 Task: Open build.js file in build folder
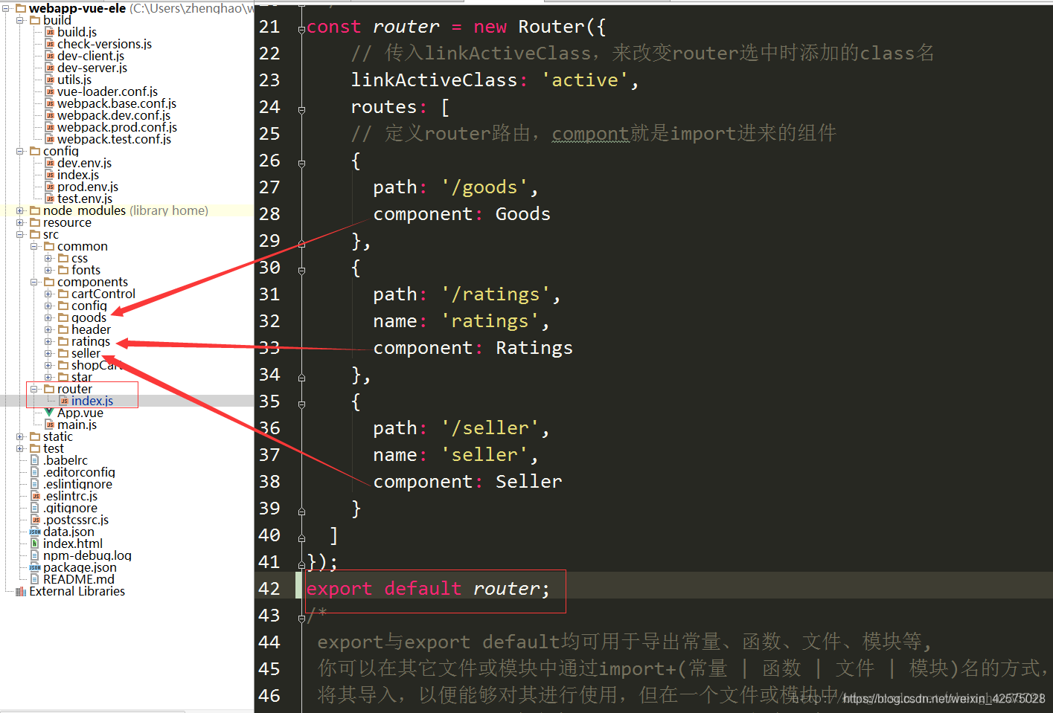pos(77,32)
